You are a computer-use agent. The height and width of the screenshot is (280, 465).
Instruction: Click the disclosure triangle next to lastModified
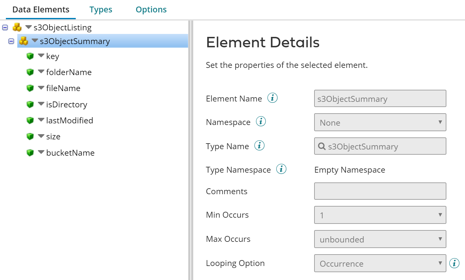click(40, 120)
